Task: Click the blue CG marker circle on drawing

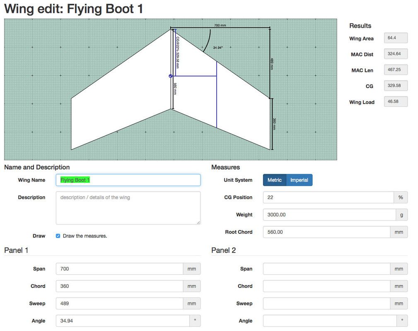Action: (171, 76)
